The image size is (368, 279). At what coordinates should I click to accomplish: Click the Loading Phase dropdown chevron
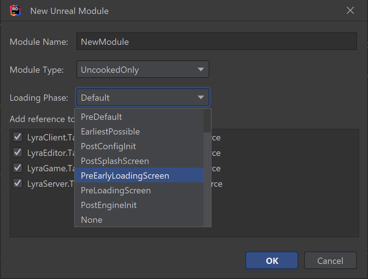[x=201, y=97]
